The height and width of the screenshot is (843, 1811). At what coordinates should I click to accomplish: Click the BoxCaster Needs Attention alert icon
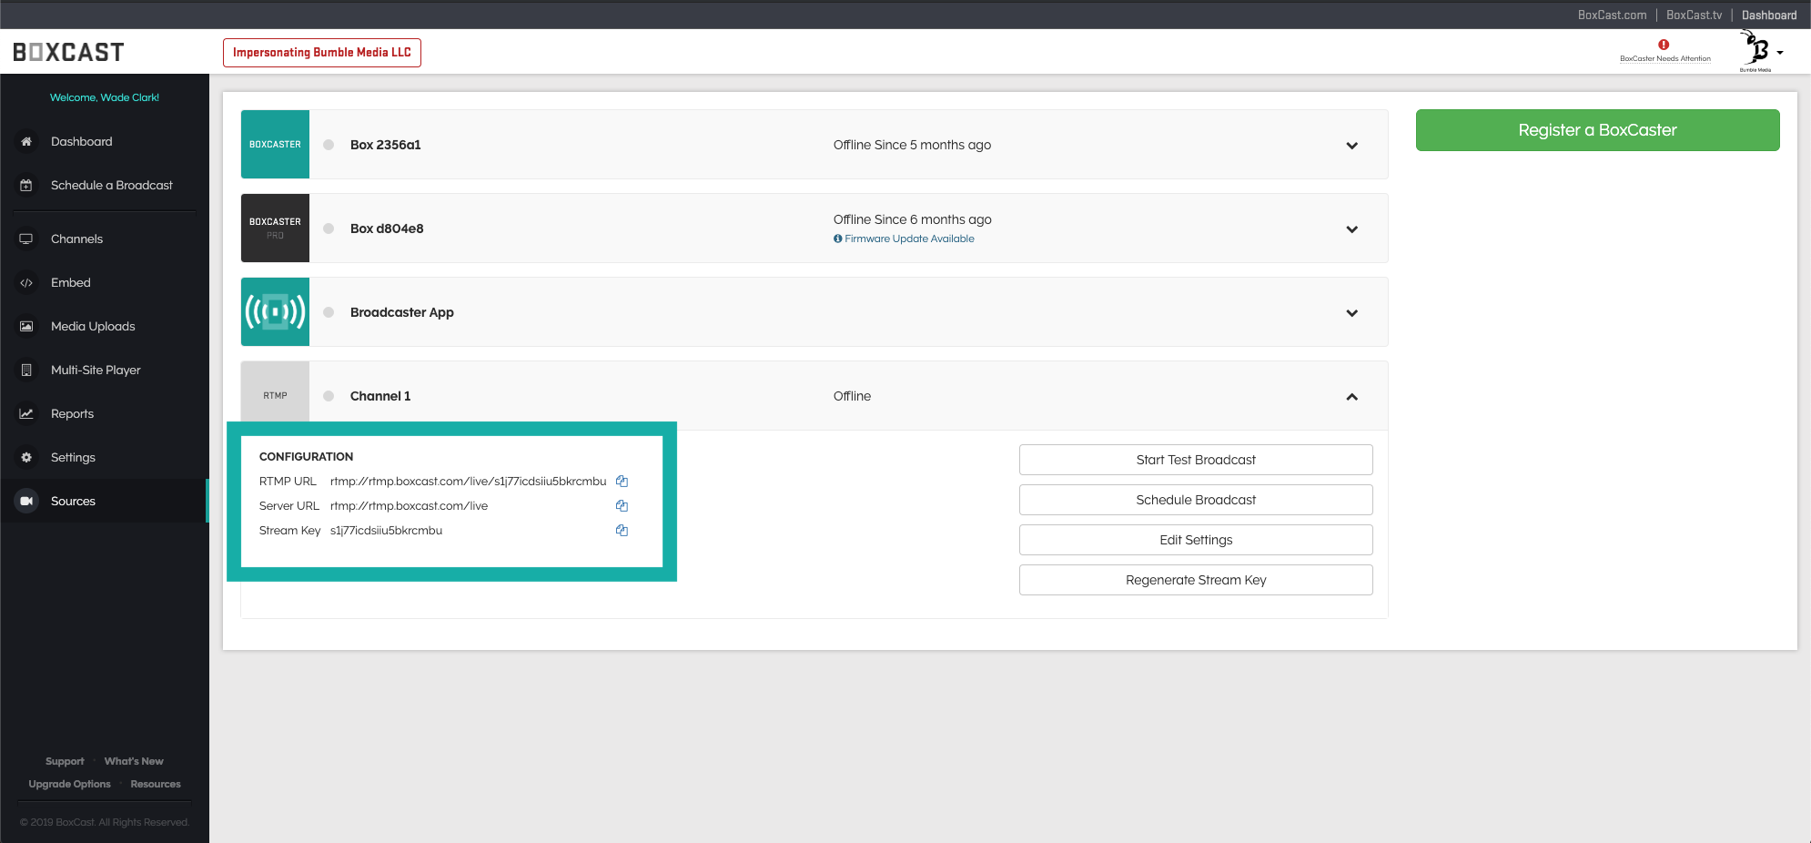click(1664, 46)
